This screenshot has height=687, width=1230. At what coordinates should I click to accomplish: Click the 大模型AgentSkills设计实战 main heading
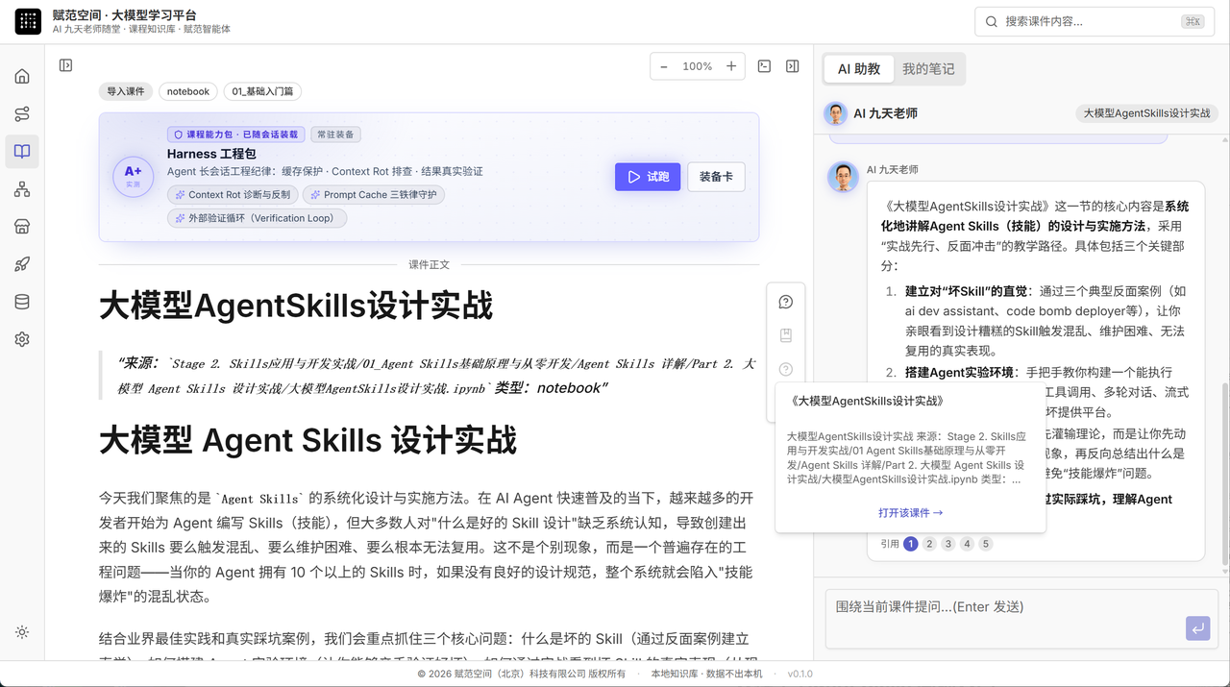(x=296, y=306)
